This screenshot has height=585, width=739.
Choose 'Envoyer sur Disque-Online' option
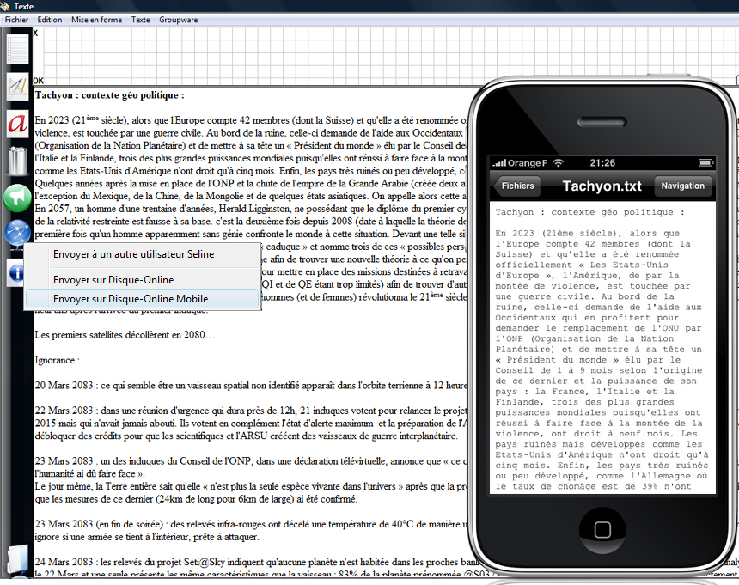tap(113, 280)
